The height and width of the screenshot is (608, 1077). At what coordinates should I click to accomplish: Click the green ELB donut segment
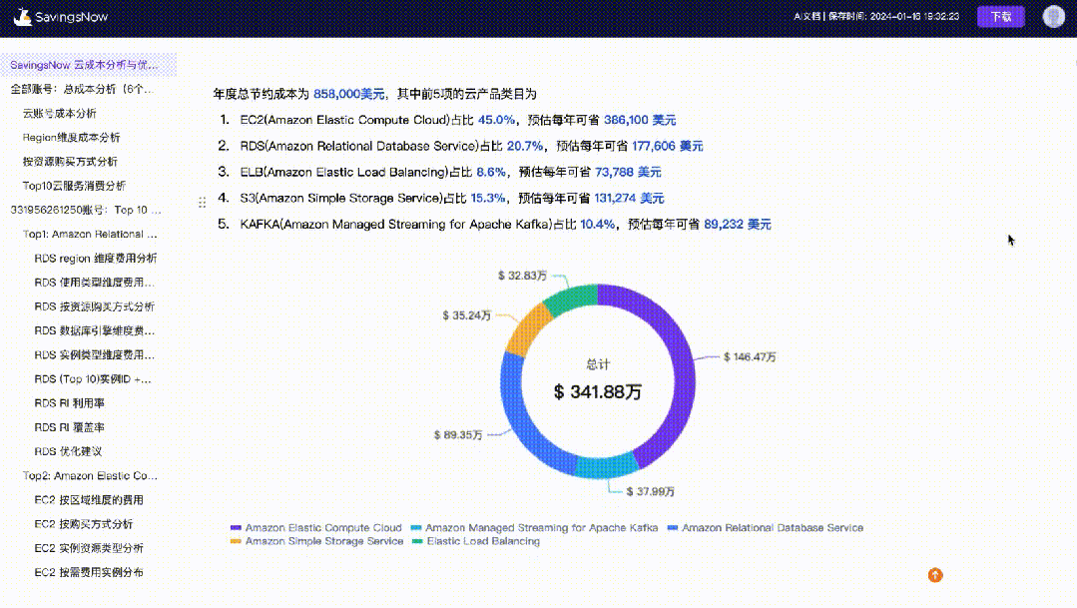pyautogui.click(x=572, y=298)
